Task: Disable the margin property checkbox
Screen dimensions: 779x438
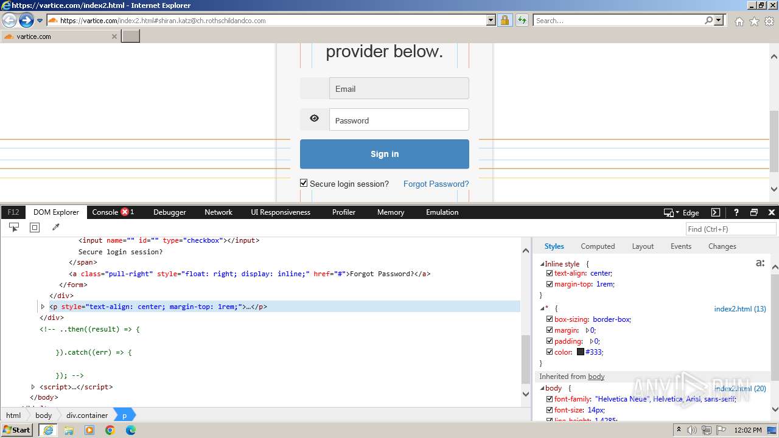Action: (550, 330)
